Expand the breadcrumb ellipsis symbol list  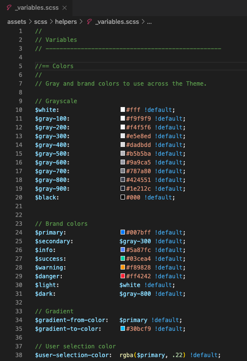149,22
